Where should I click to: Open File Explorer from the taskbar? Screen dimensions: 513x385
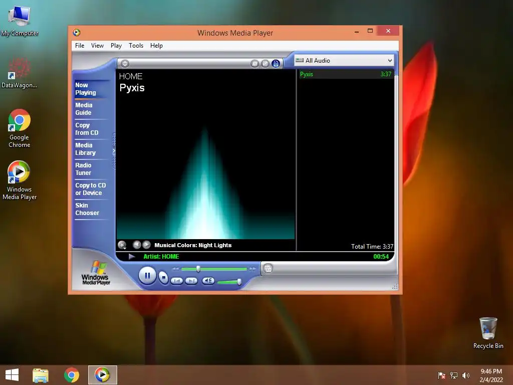41,375
